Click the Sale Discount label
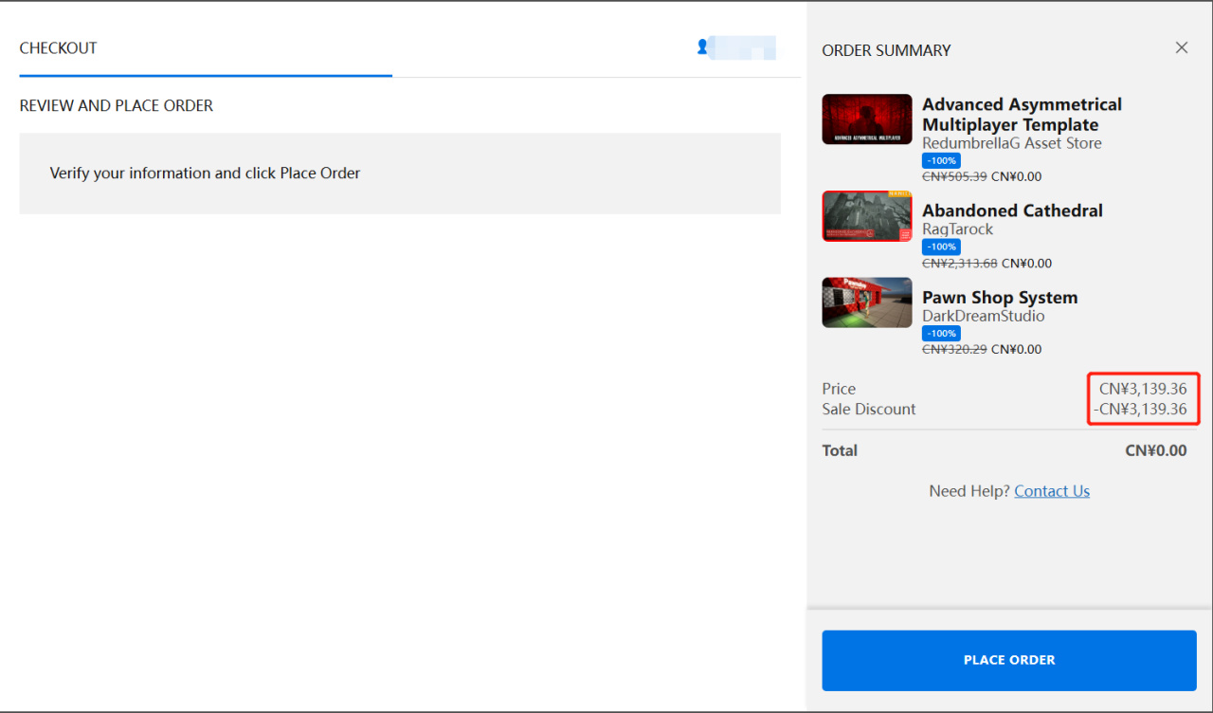 coord(869,410)
